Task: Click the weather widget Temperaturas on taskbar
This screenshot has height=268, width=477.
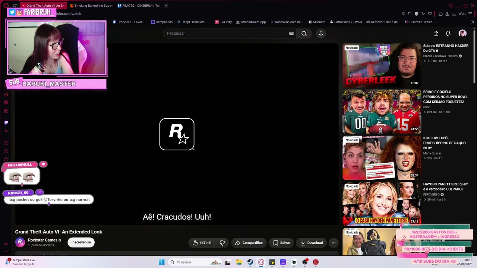Action: point(22,262)
